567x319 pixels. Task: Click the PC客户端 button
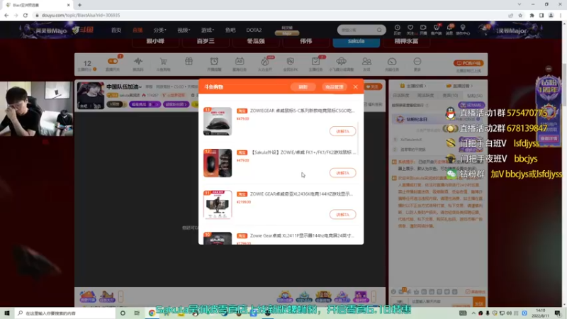tap(468, 63)
